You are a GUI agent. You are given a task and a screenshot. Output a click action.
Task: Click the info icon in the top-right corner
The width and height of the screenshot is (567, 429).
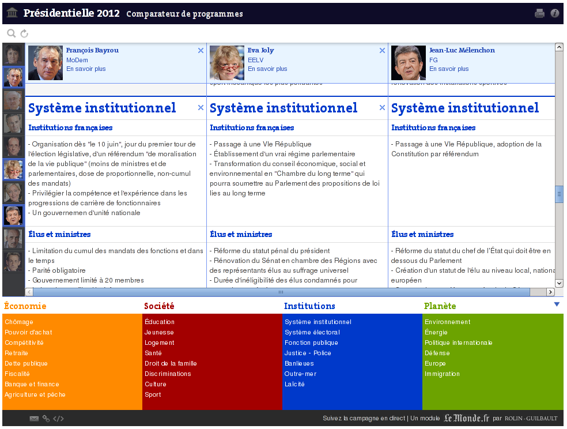point(554,12)
